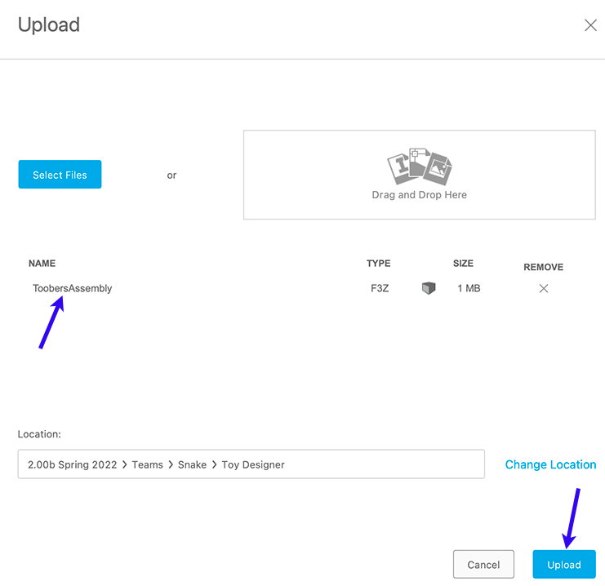Remove ToobersAssembly from the upload list

tap(544, 288)
